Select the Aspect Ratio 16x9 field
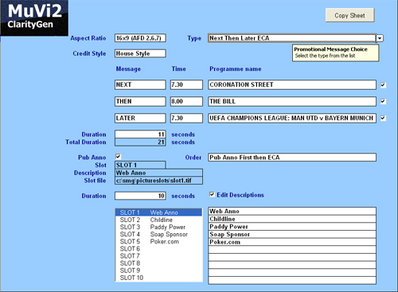Screen dimensions: 398x292 pos(140,38)
